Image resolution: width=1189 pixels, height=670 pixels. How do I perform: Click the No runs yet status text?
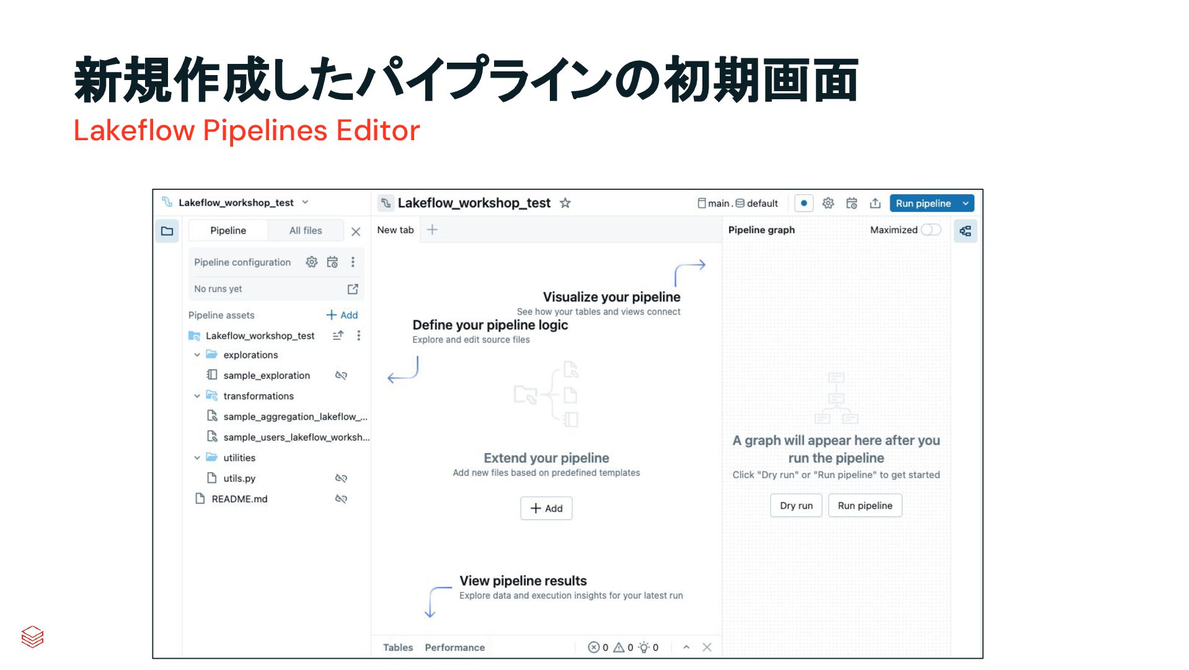point(218,289)
